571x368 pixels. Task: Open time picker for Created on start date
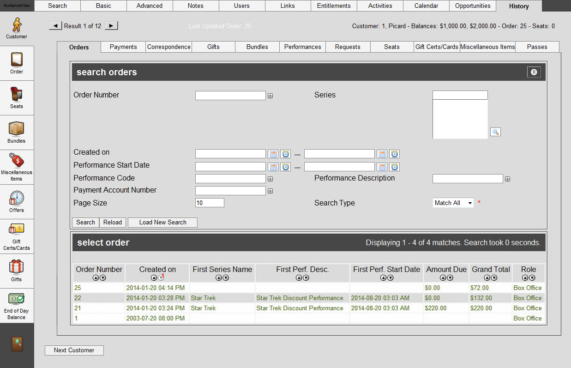(285, 154)
